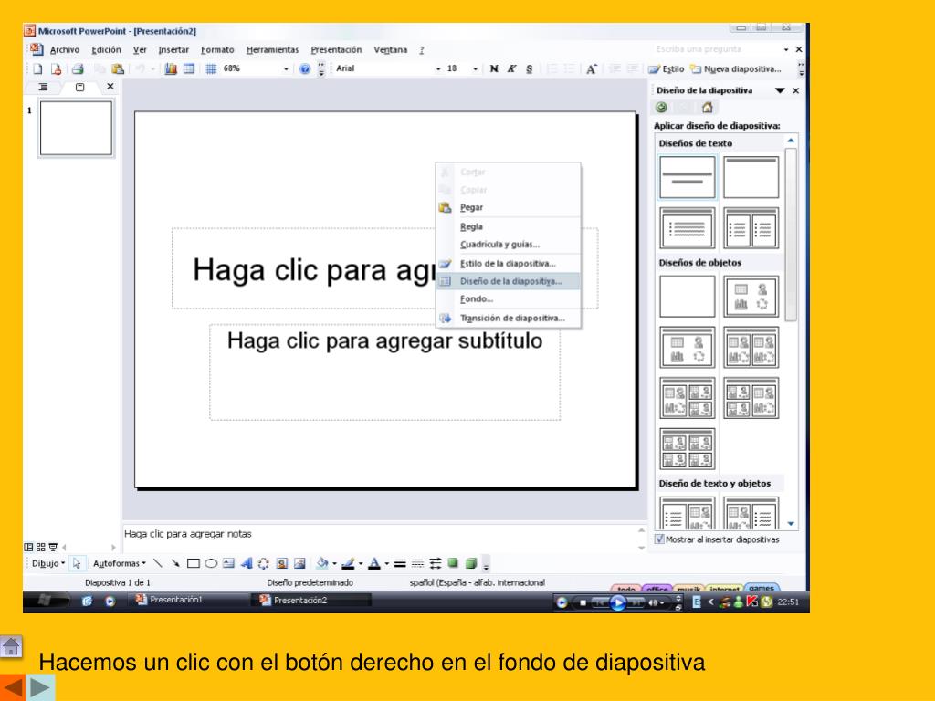The width and height of the screenshot is (935, 701).
Task: Toggle Italic formatting (K)
Action: (x=511, y=69)
